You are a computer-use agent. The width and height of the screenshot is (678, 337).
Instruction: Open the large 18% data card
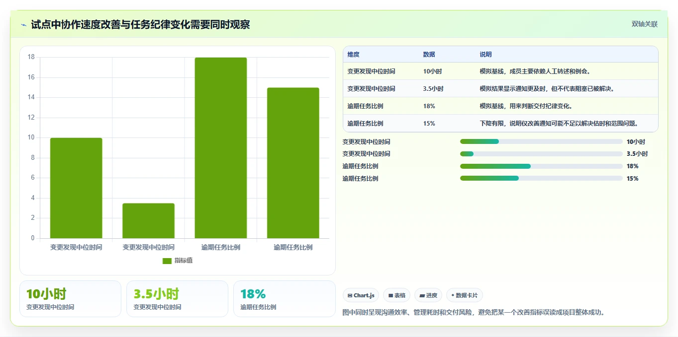[x=284, y=299]
